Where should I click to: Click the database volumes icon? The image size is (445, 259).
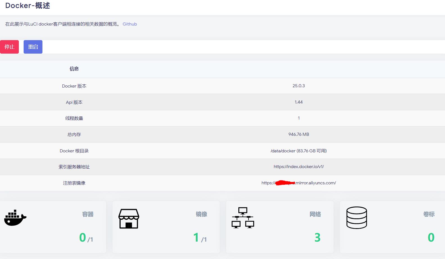(x=357, y=218)
